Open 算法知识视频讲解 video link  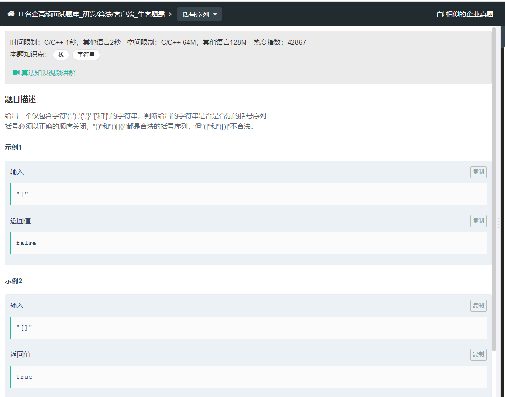[x=48, y=73]
